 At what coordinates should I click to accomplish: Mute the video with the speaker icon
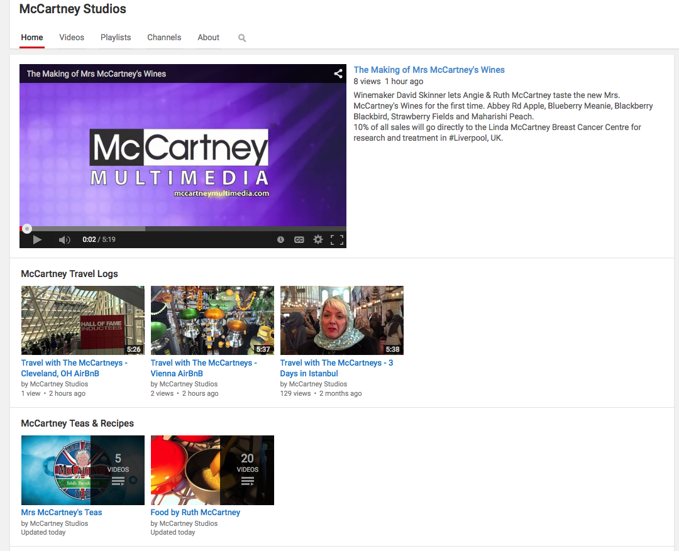(64, 239)
